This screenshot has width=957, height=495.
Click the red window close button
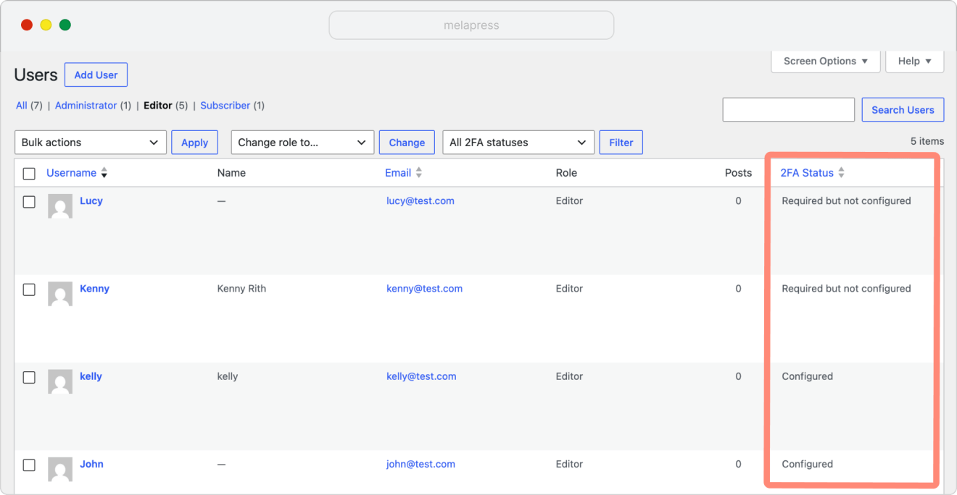(27, 25)
